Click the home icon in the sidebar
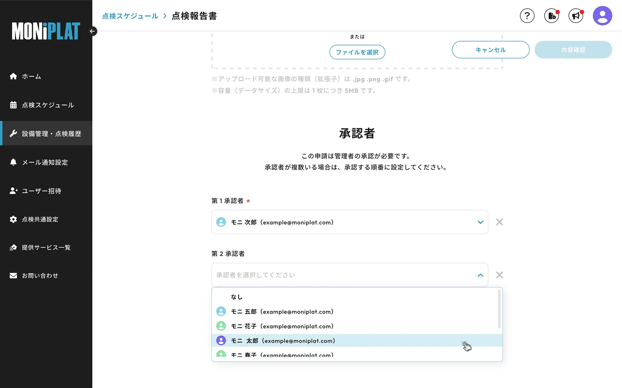622x388 pixels. [x=13, y=76]
